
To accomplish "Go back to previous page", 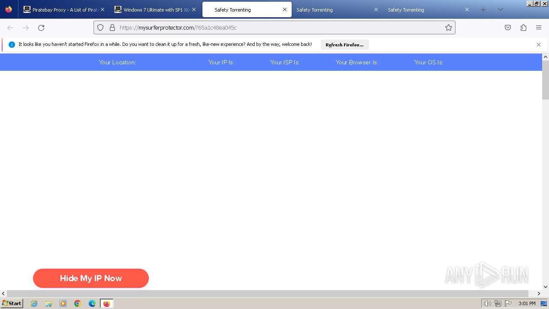I will coord(10,27).
